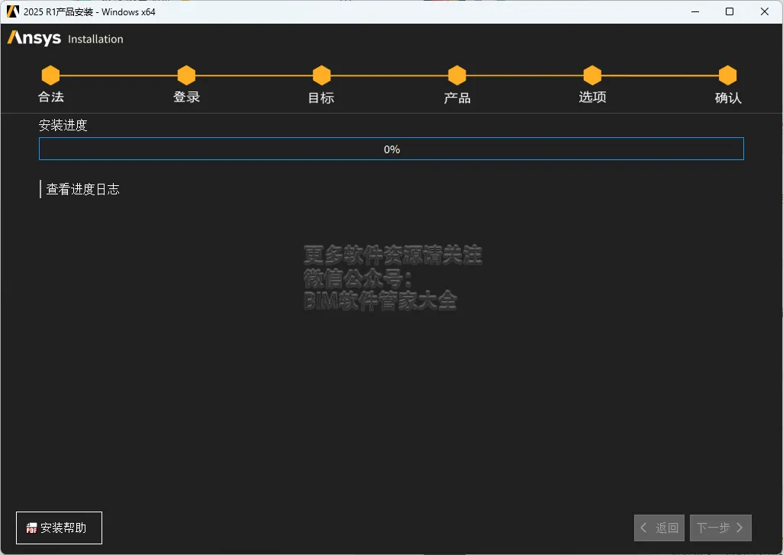
Task: Click the 目标 step hexagon marker
Action: click(321, 75)
